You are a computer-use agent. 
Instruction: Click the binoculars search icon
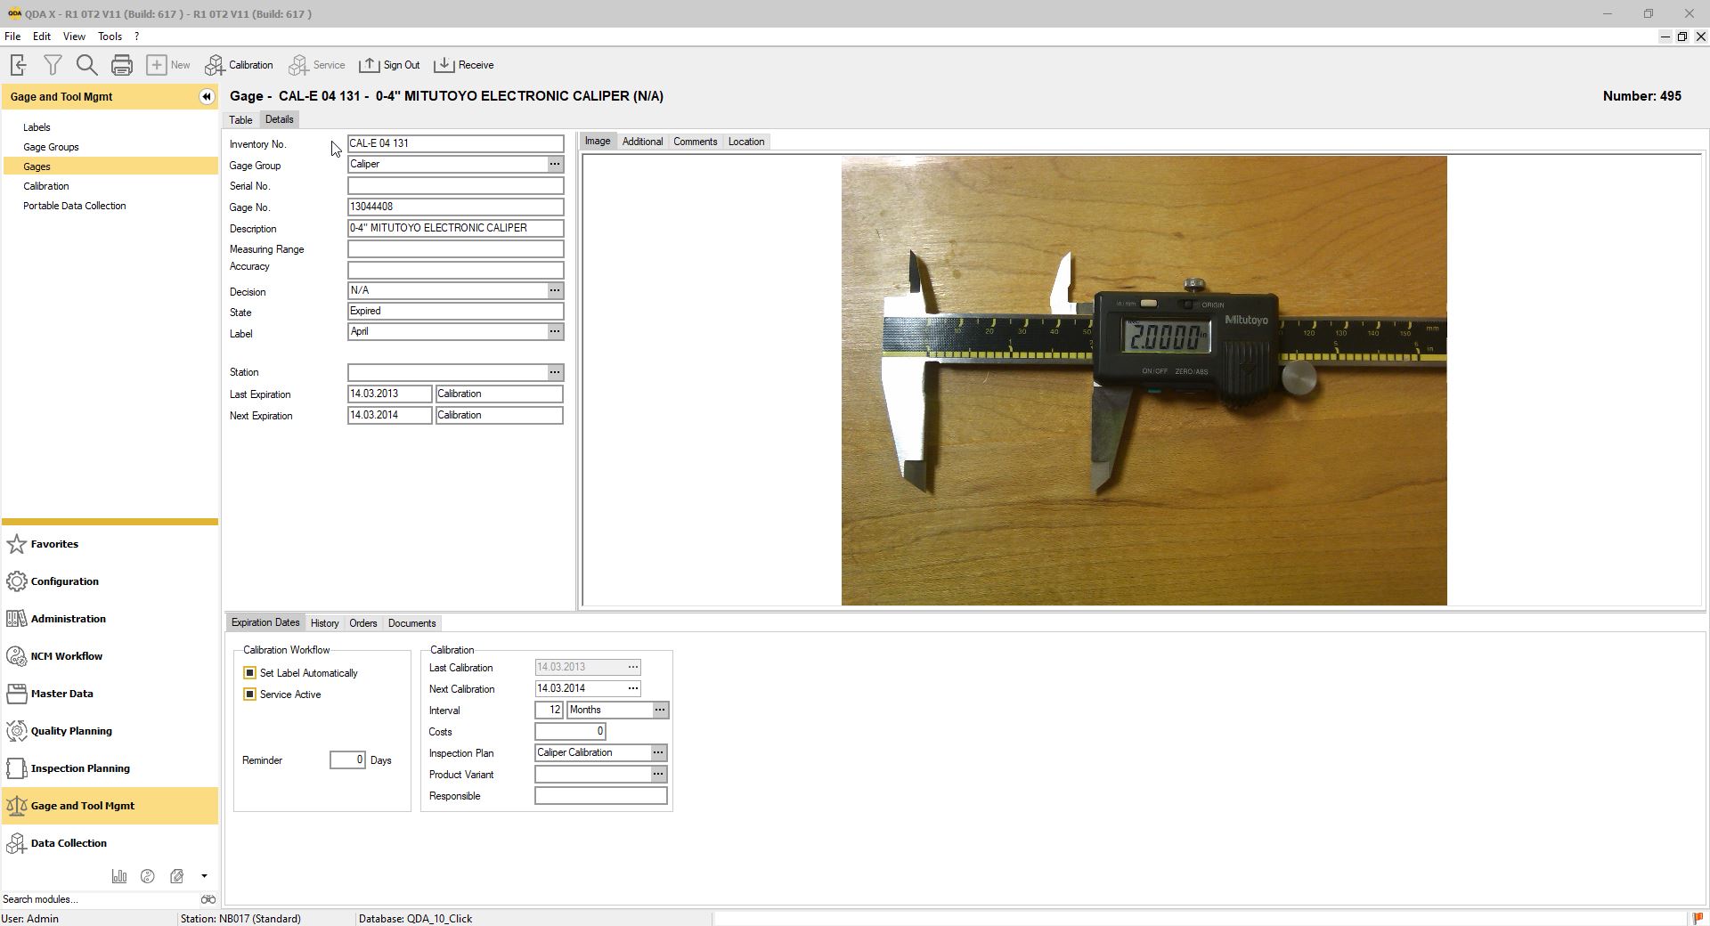[x=208, y=899]
